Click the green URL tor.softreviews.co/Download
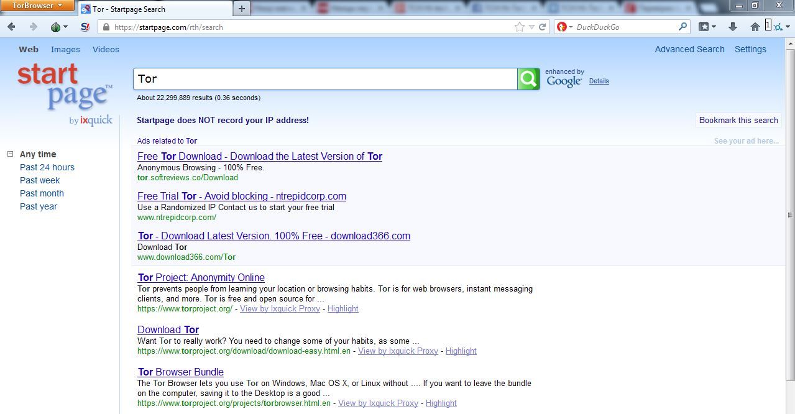 tap(188, 177)
